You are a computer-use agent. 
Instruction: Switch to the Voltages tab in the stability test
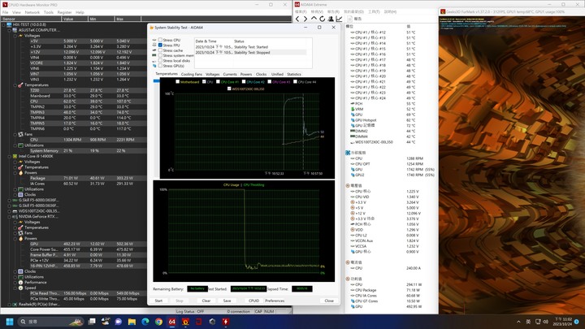(212, 74)
